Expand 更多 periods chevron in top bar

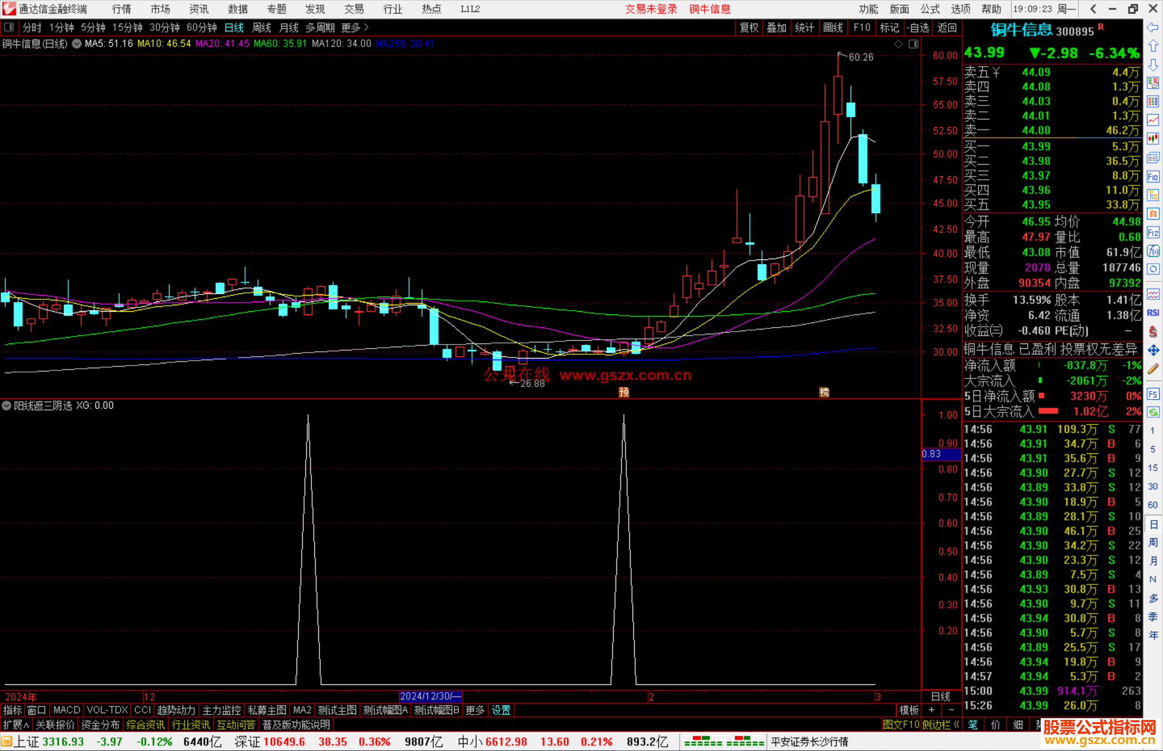tap(355, 27)
